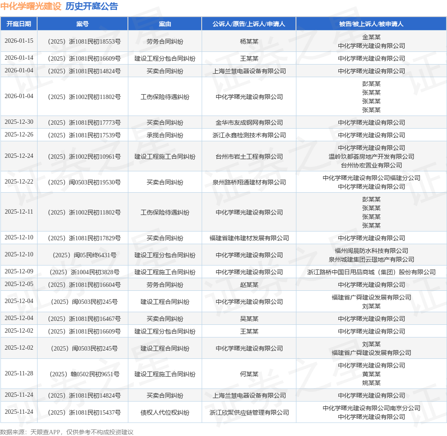This screenshot has height=436, width=447.
Task: Click the 案由 column header
Action: [x=165, y=24]
